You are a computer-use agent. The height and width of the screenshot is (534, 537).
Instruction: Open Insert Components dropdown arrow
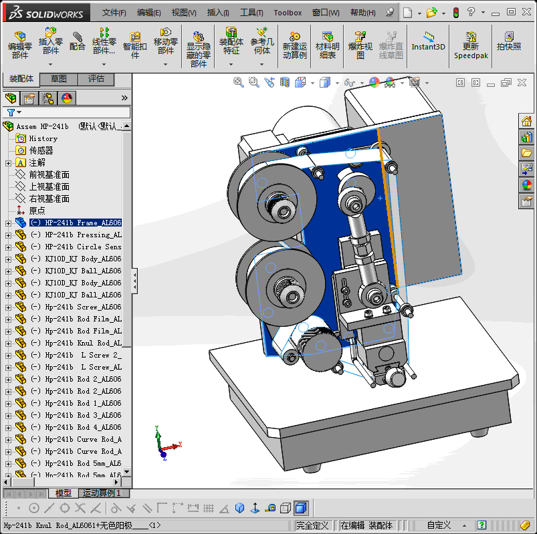pyautogui.click(x=50, y=64)
